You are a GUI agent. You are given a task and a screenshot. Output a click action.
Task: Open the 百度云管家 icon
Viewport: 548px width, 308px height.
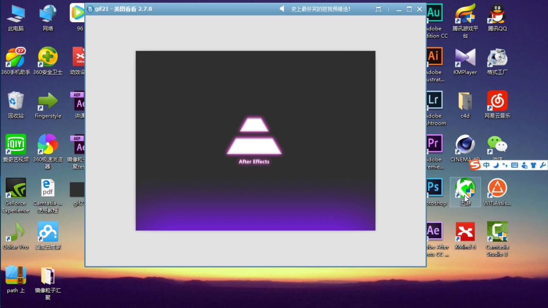click(x=48, y=236)
